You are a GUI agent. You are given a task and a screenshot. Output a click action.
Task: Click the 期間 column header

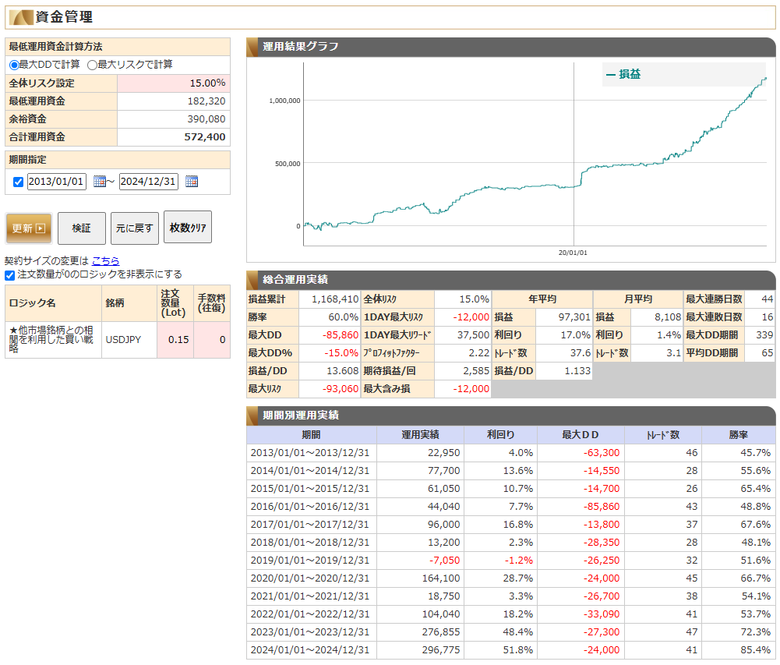(x=312, y=434)
